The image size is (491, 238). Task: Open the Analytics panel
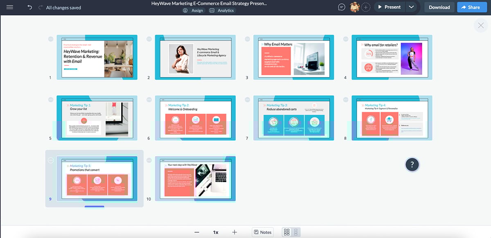[222, 10]
